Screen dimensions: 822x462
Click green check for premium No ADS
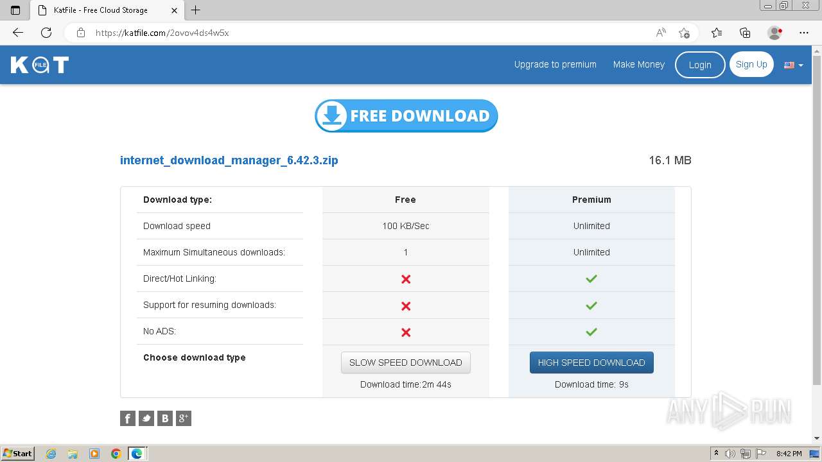point(591,332)
